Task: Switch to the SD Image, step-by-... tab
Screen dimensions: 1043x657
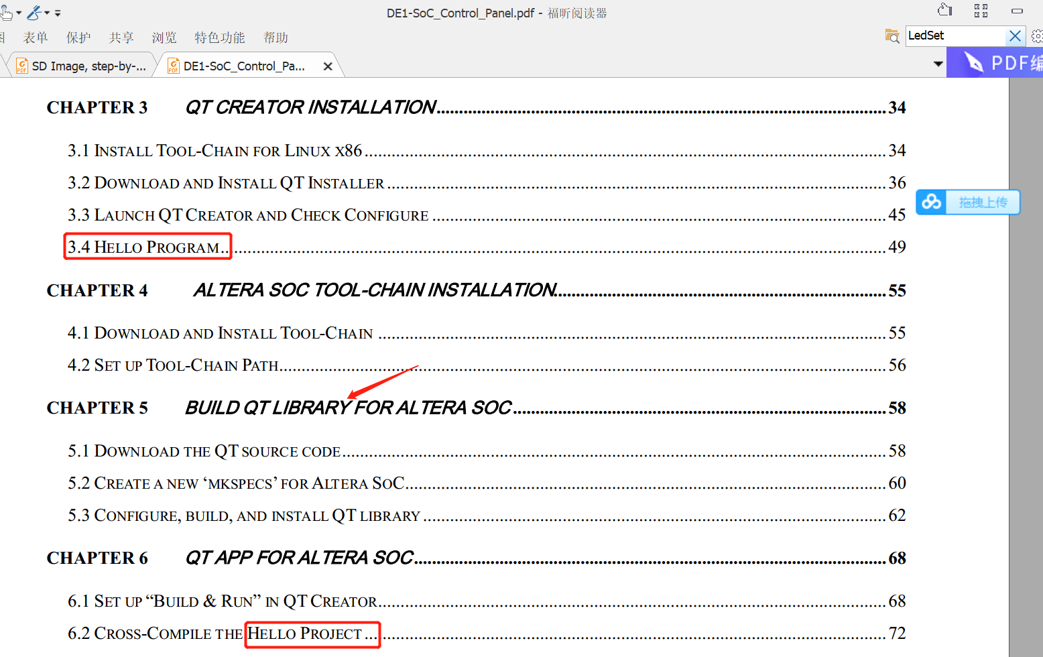Action: [x=82, y=66]
